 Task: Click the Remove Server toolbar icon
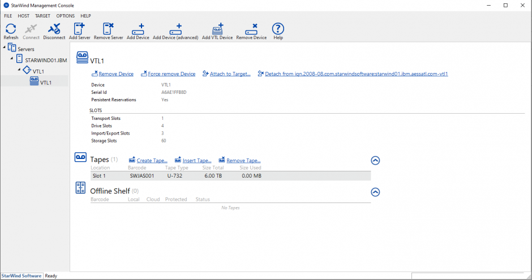(108, 29)
